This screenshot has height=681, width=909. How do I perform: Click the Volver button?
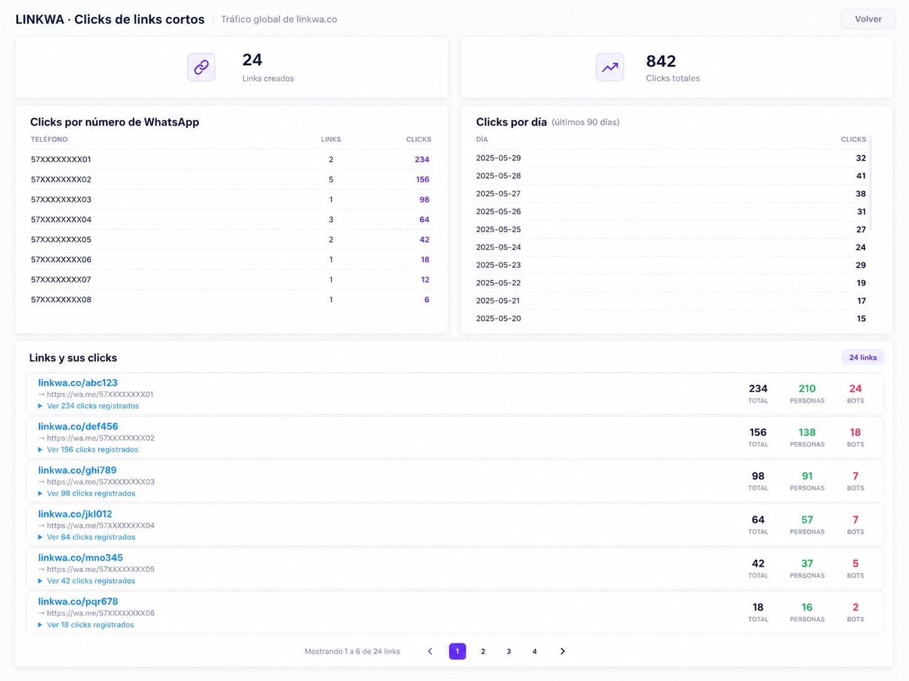868,19
